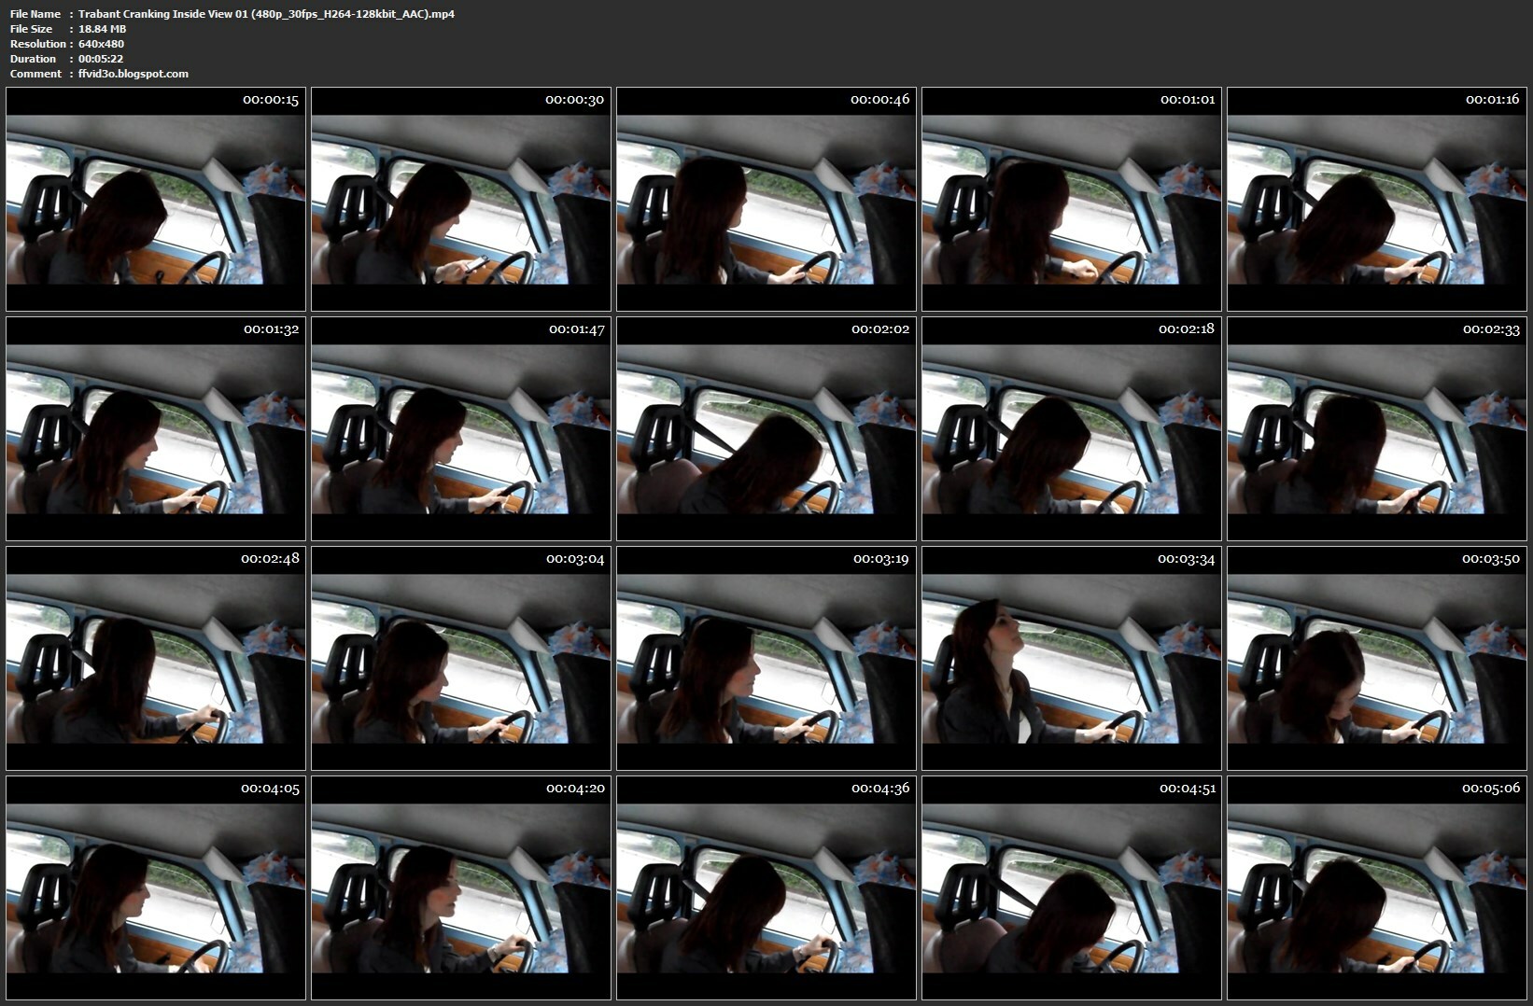Click the duration value '00:05:22'
This screenshot has height=1006, width=1533.
(101, 59)
